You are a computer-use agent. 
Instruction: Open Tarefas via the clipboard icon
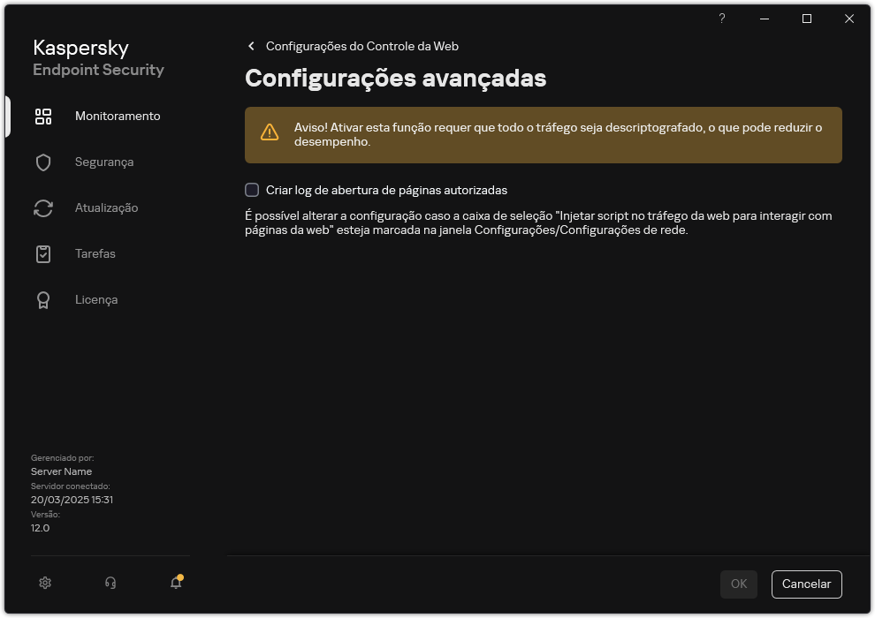(x=43, y=253)
